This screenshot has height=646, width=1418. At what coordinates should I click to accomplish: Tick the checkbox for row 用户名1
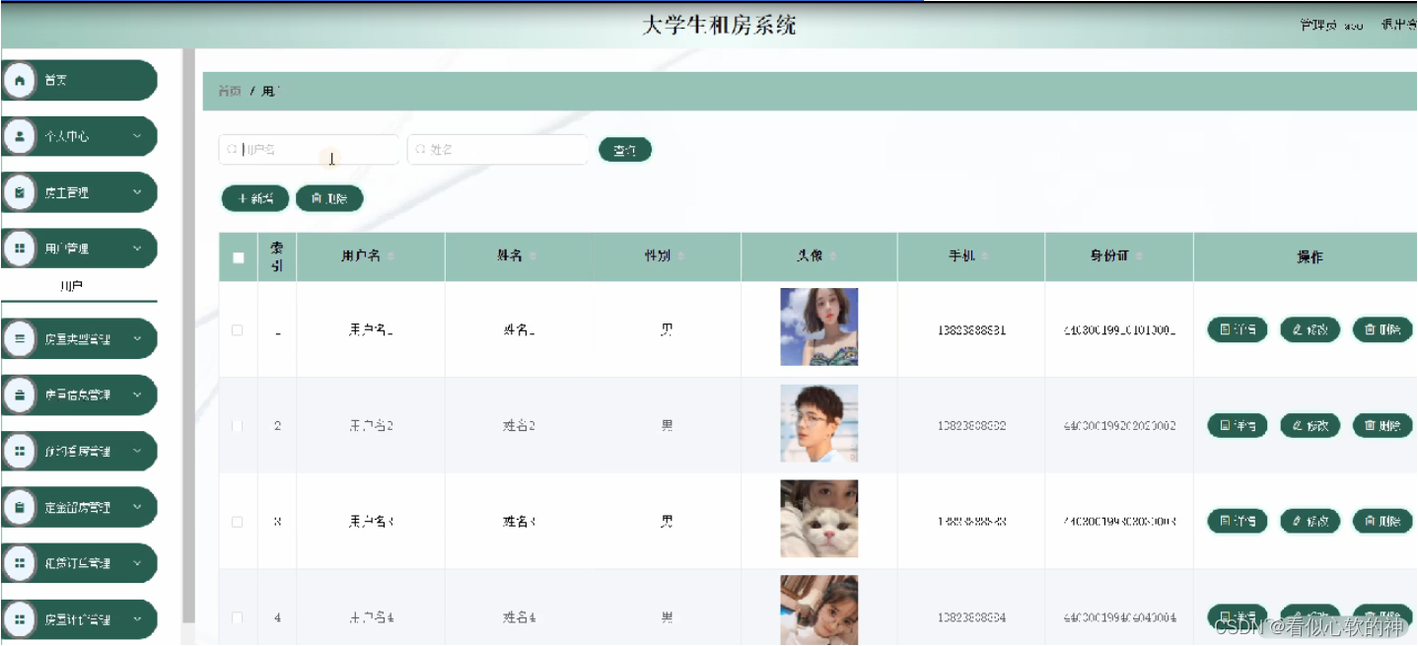click(238, 330)
